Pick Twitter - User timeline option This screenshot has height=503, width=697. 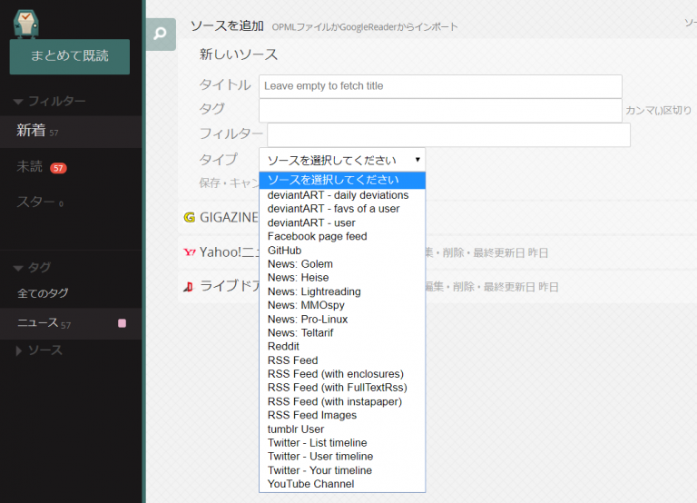click(x=319, y=457)
